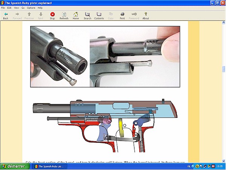Click the pistol cutaway diagram
This screenshot has width=226, height=170.
(x=105, y=125)
